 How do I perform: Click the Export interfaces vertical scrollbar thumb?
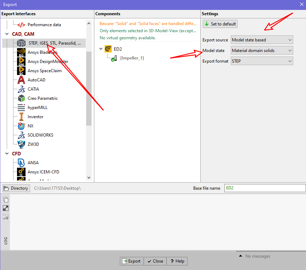pyautogui.click(x=89, y=88)
